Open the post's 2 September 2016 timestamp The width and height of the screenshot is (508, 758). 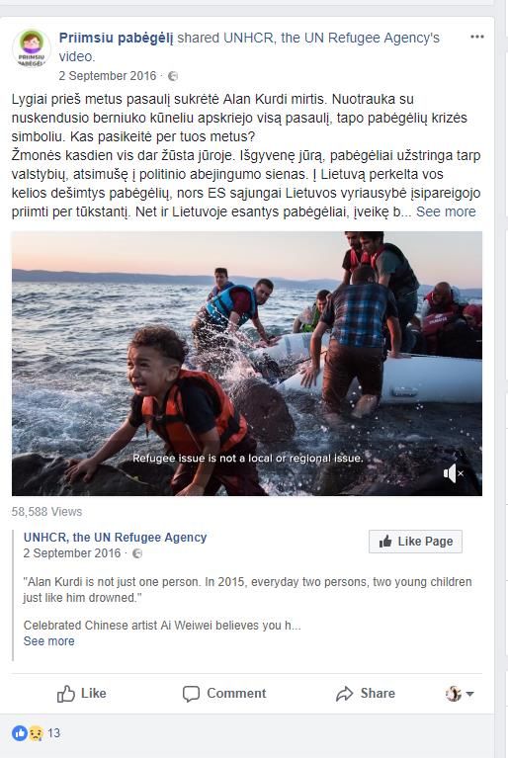(x=108, y=76)
